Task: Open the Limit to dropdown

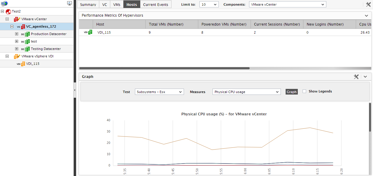Action: click(x=209, y=4)
